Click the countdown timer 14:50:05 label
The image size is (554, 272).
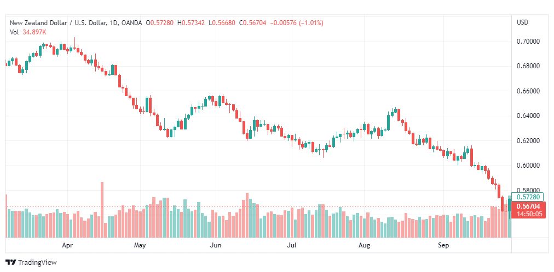click(x=528, y=214)
